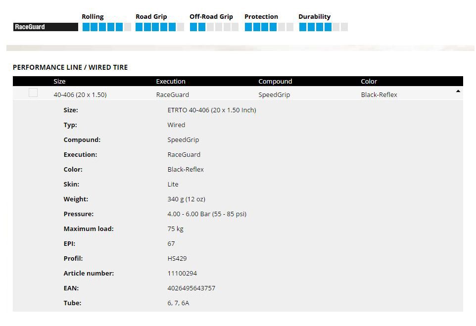Select the Size column header

click(x=59, y=81)
